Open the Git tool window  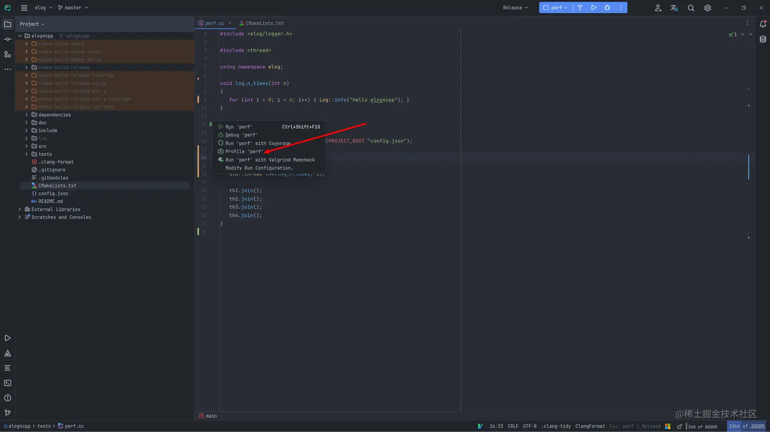tap(8, 413)
